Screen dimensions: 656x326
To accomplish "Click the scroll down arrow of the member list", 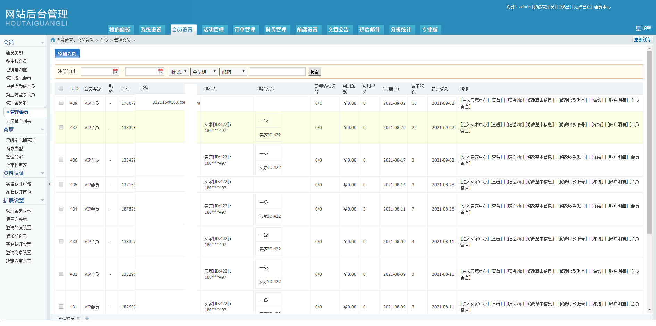I will 649,310.
